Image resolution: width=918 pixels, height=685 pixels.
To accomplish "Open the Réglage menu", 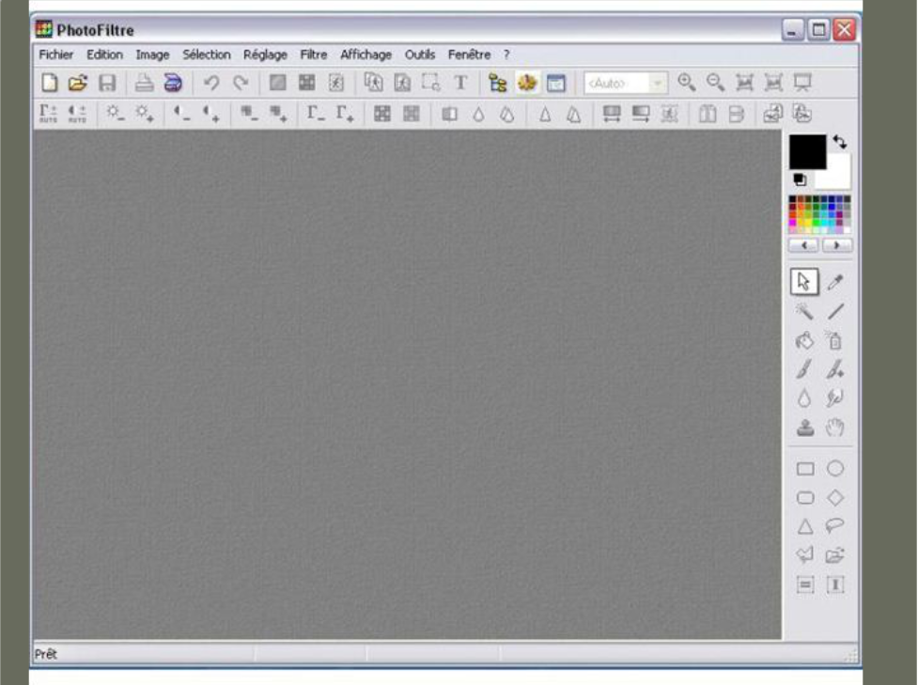I will pyautogui.click(x=265, y=54).
